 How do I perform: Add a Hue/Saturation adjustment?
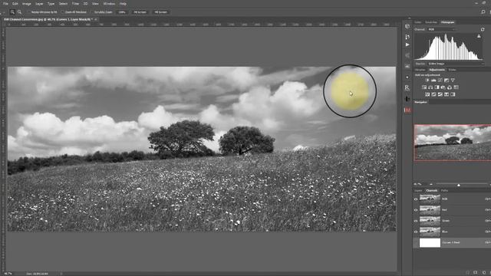[424, 87]
